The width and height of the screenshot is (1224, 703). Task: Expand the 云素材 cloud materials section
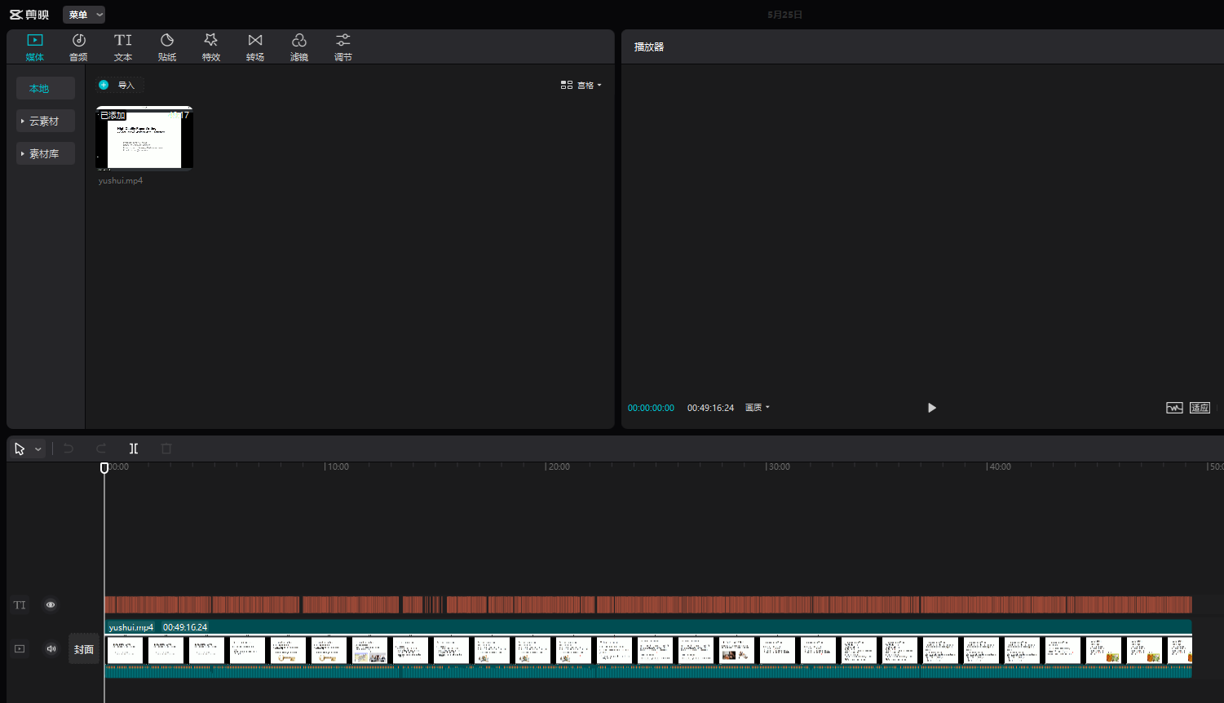pyautogui.click(x=46, y=121)
